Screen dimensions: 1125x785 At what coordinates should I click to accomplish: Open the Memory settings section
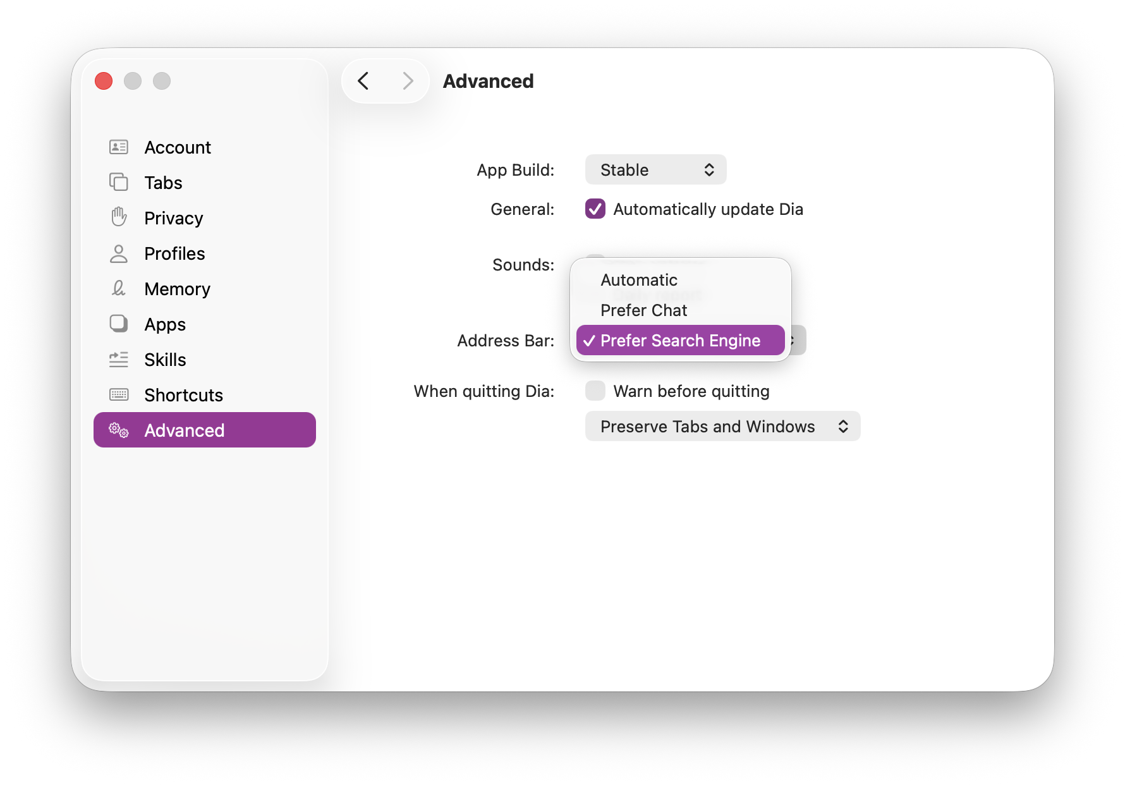[x=205, y=289]
